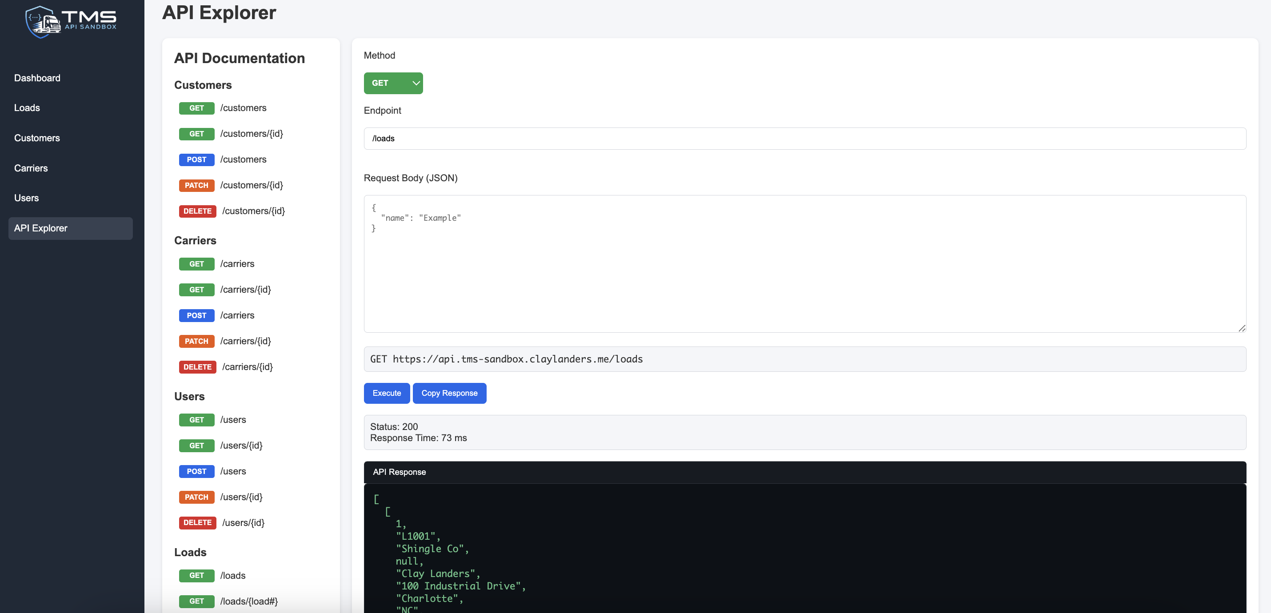Pick DELETE /customers/{id} doc entry
The width and height of the screenshot is (1271, 613).
(x=232, y=211)
